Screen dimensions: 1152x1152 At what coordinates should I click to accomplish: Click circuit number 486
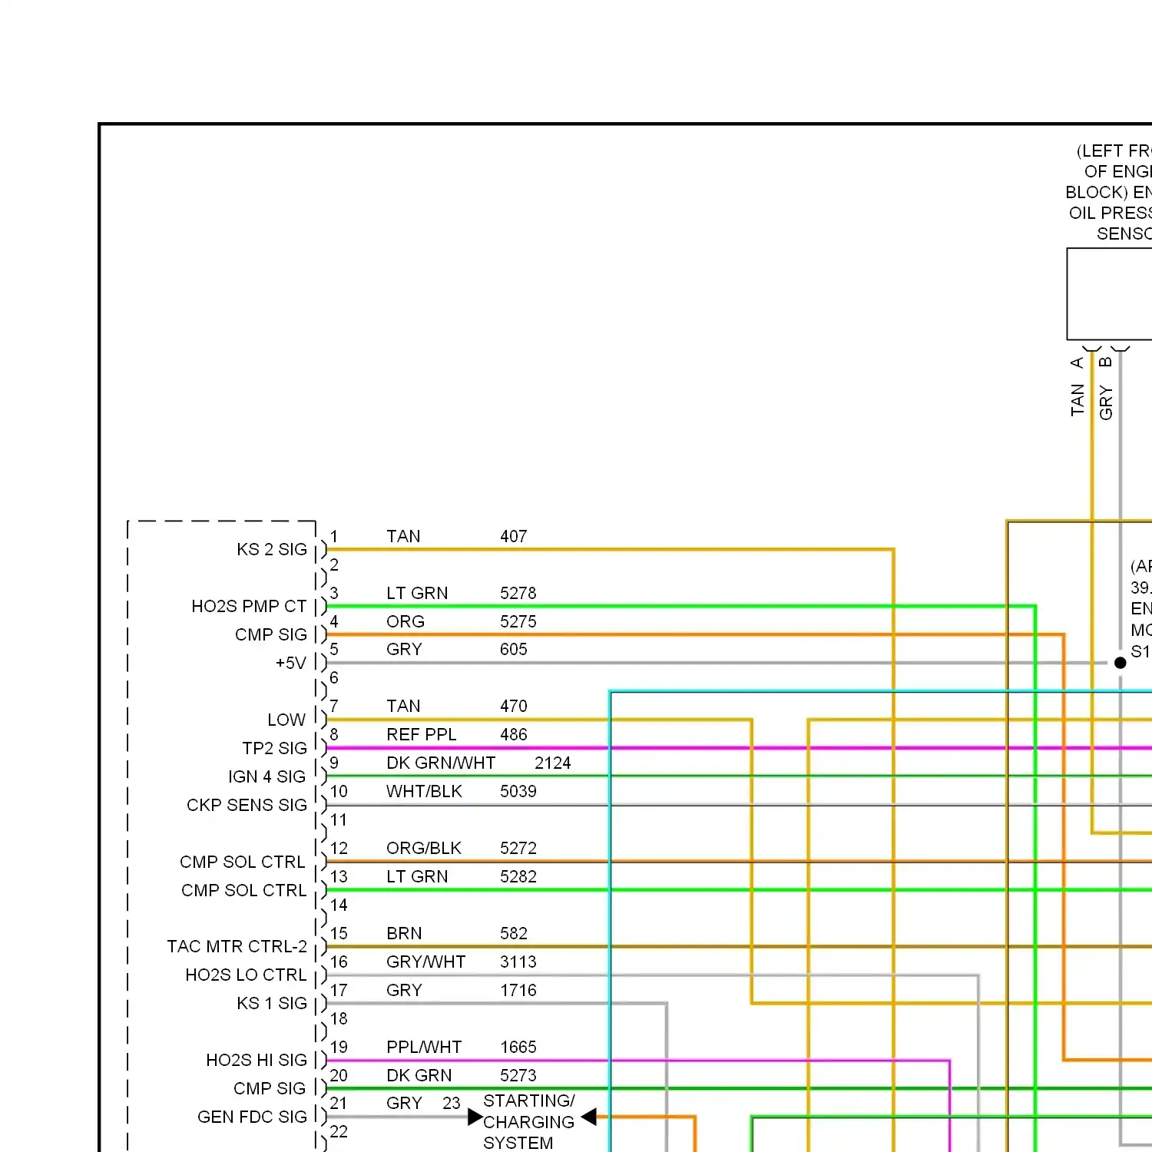[514, 734]
